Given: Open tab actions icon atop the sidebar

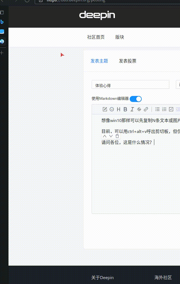Looking at the screenshot, I should [2, 13].
